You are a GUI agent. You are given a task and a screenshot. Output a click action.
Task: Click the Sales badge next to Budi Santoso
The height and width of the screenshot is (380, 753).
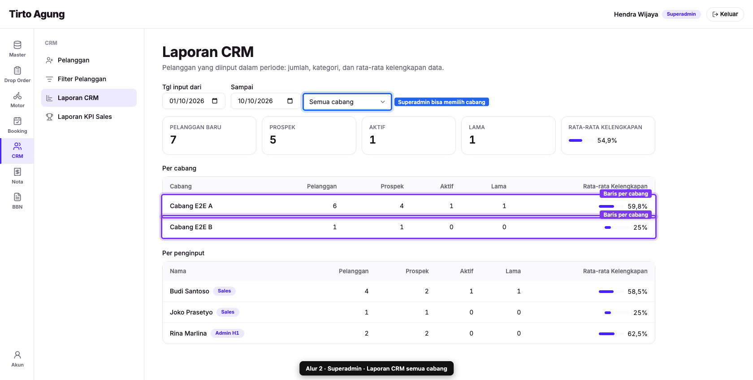(x=224, y=291)
